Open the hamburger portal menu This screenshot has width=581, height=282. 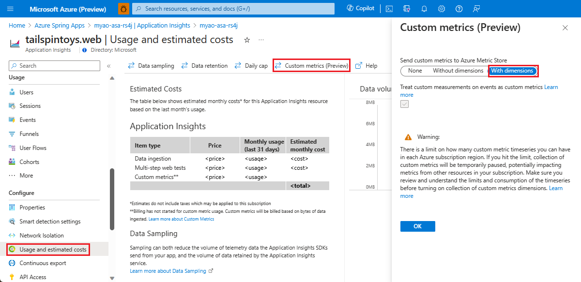11,9
